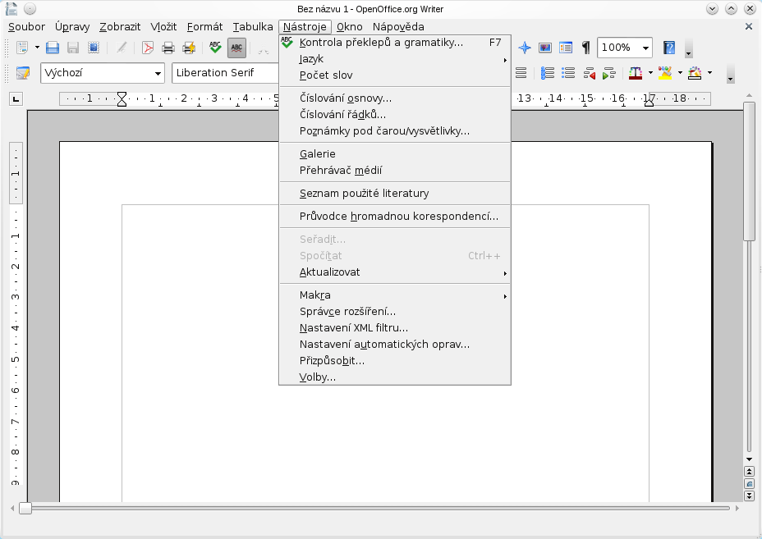
Task: Toggle Bullets list on or off
Action: click(568, 73)
